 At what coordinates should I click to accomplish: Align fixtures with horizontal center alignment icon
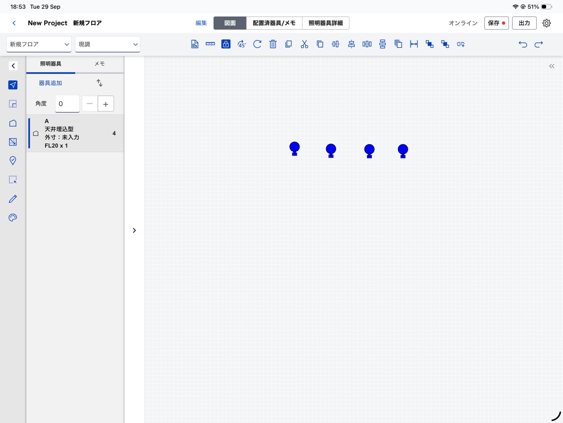click(336, 44)
